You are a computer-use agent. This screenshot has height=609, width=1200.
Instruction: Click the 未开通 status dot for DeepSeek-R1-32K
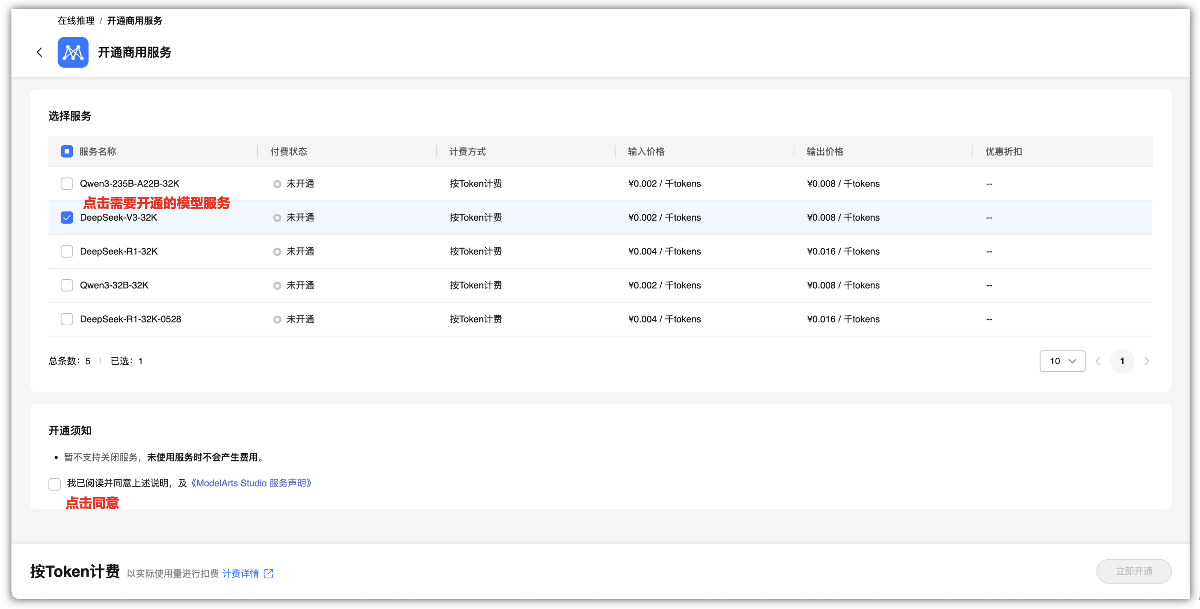click(277, 252)
